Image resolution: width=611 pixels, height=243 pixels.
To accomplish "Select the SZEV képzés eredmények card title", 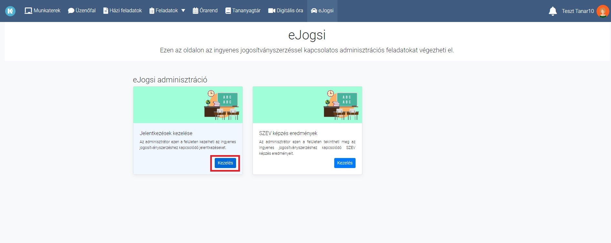I will point(288,133).
